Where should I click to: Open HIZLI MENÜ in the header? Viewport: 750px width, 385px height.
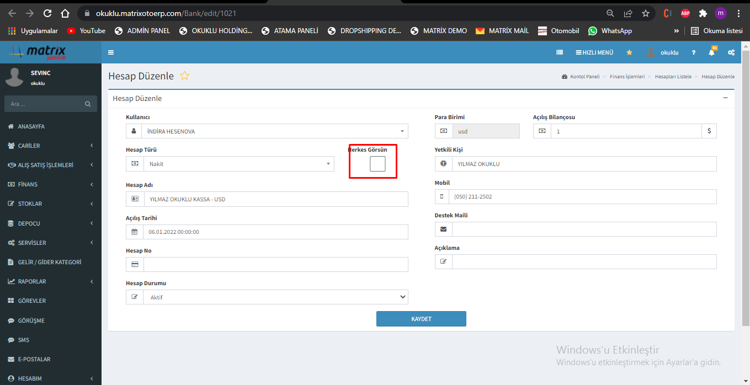[594, 52]
